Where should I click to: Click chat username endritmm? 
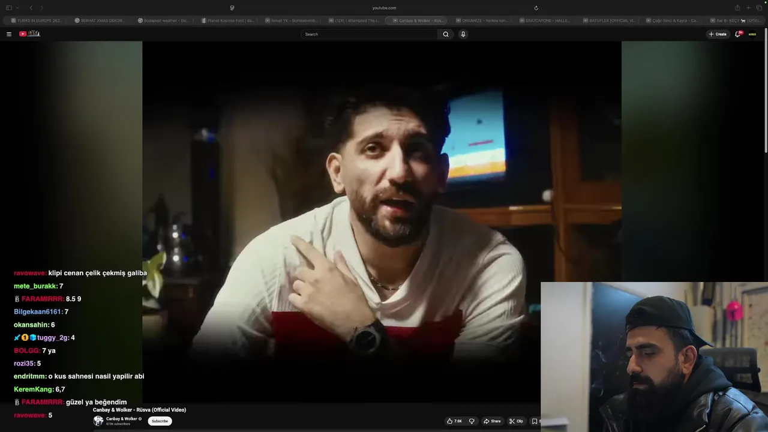coord(30,376)
